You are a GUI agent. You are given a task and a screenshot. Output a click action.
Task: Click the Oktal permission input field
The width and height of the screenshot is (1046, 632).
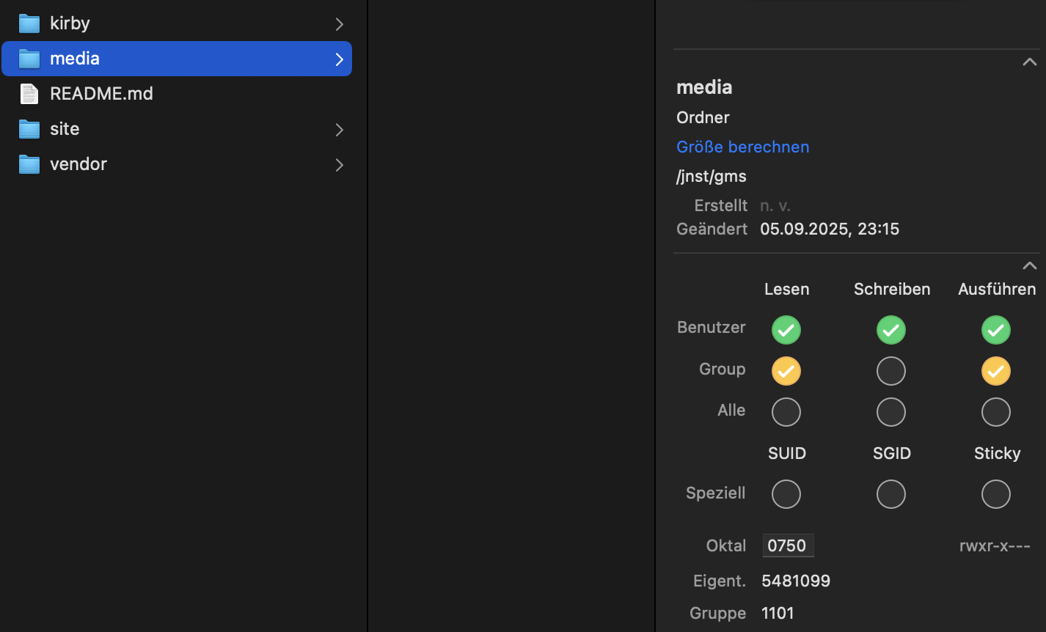coord(788,545)
